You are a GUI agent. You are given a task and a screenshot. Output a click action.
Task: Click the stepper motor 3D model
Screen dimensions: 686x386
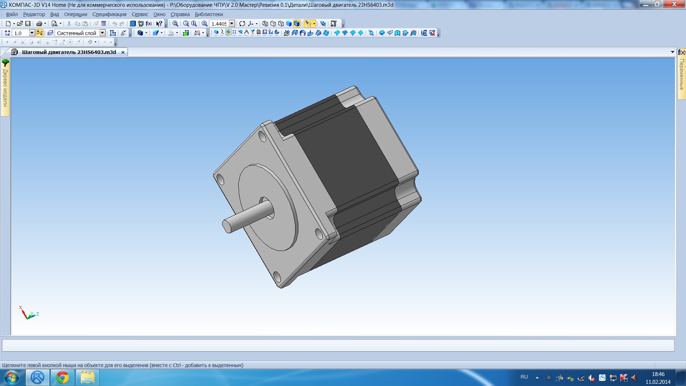[317, 187]
